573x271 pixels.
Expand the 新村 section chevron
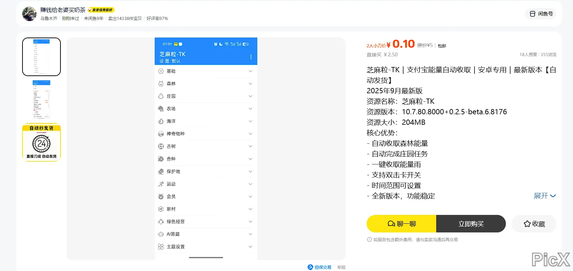coord(250,209)
